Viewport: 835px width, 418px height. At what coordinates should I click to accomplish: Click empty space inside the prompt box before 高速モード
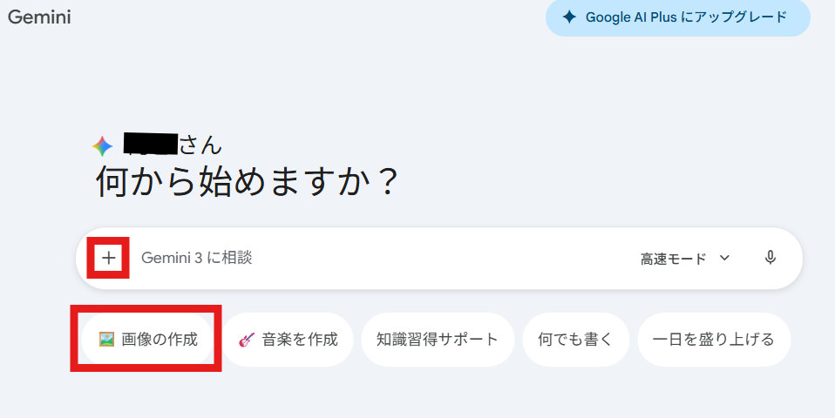coord(479,258)
